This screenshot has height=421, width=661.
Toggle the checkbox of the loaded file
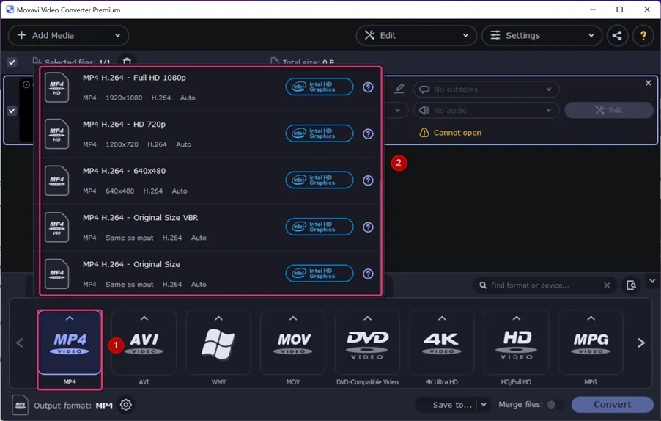pos(12,111)
